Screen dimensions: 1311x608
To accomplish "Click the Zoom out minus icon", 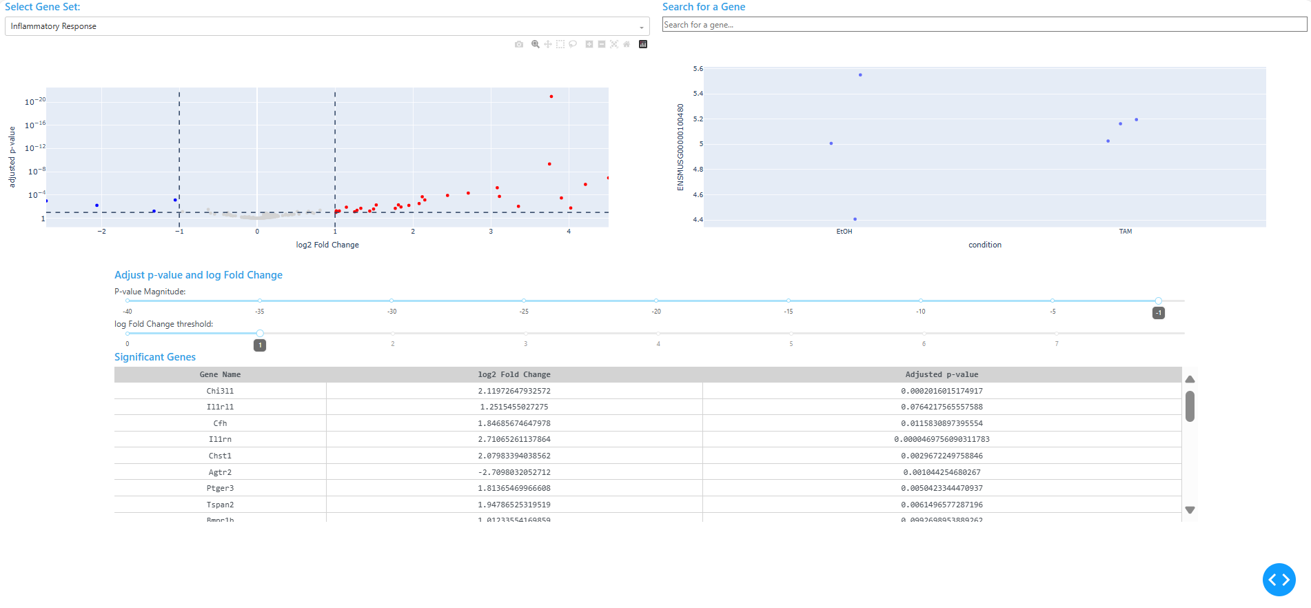I will (x=602, y=44).
